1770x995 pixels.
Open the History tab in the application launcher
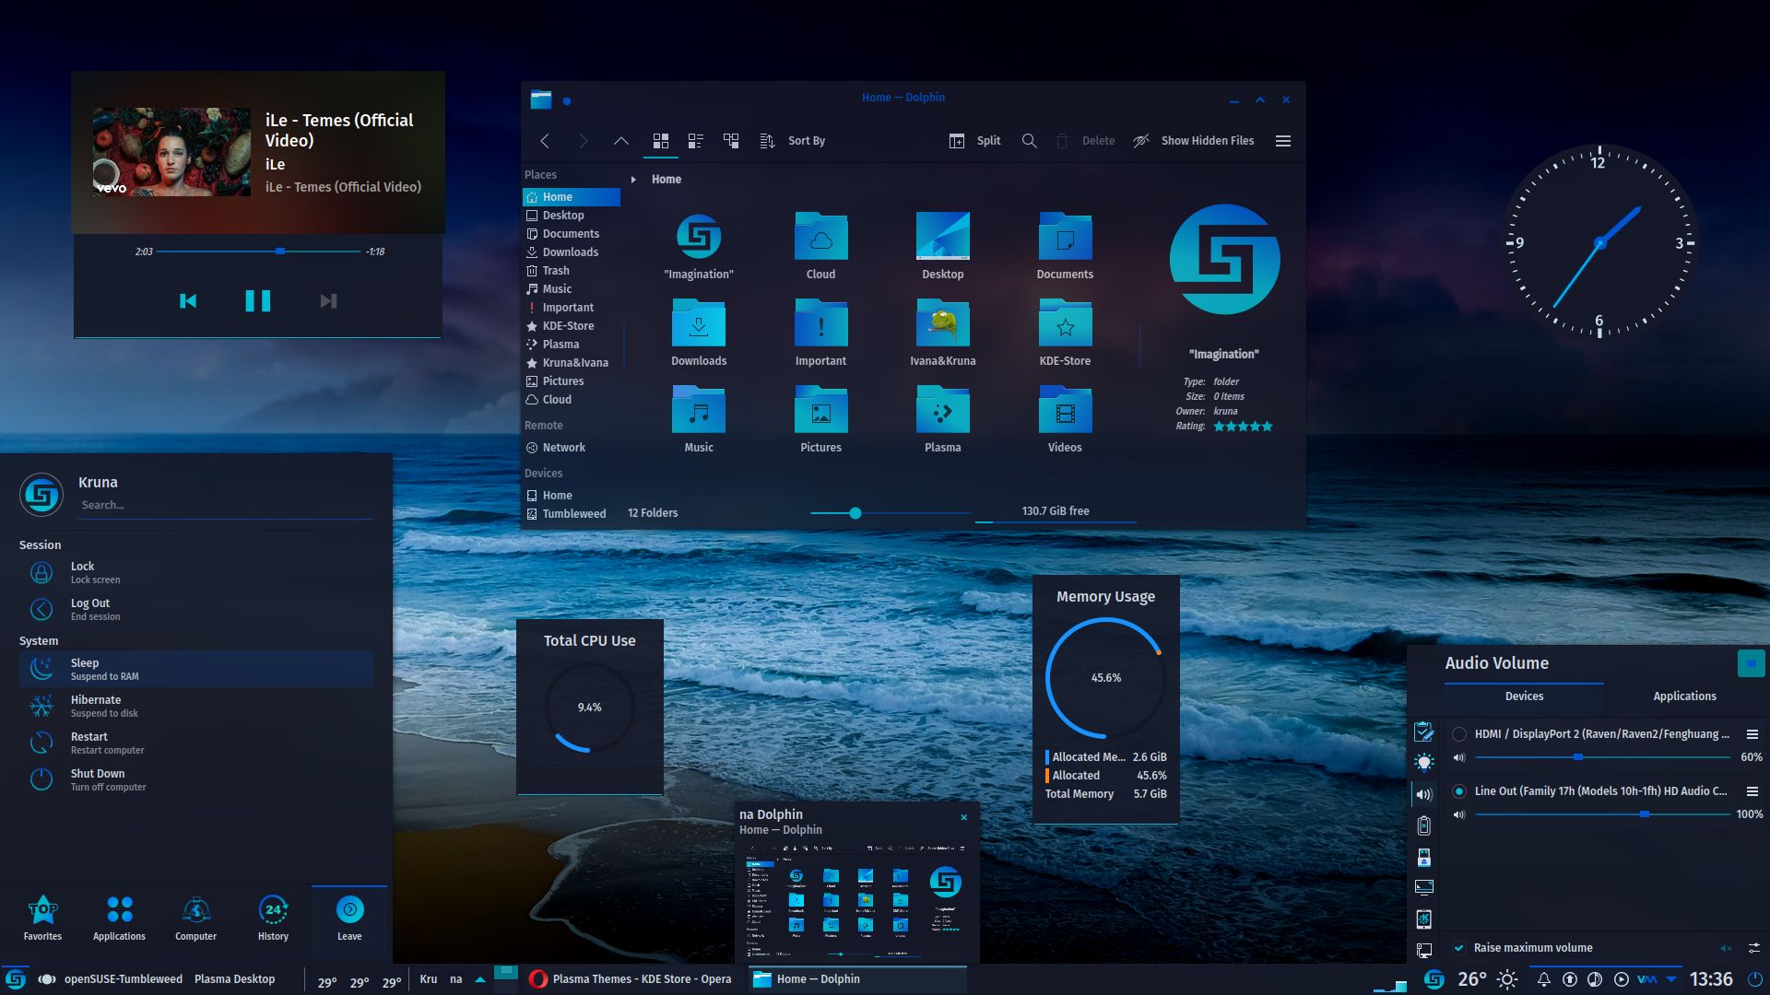click(x=273, y=918)
